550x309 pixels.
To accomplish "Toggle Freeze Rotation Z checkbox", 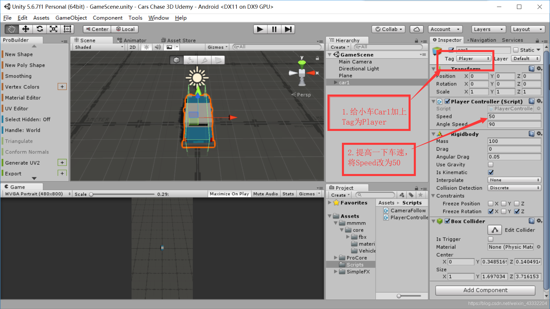I will [x=517, y=211].
